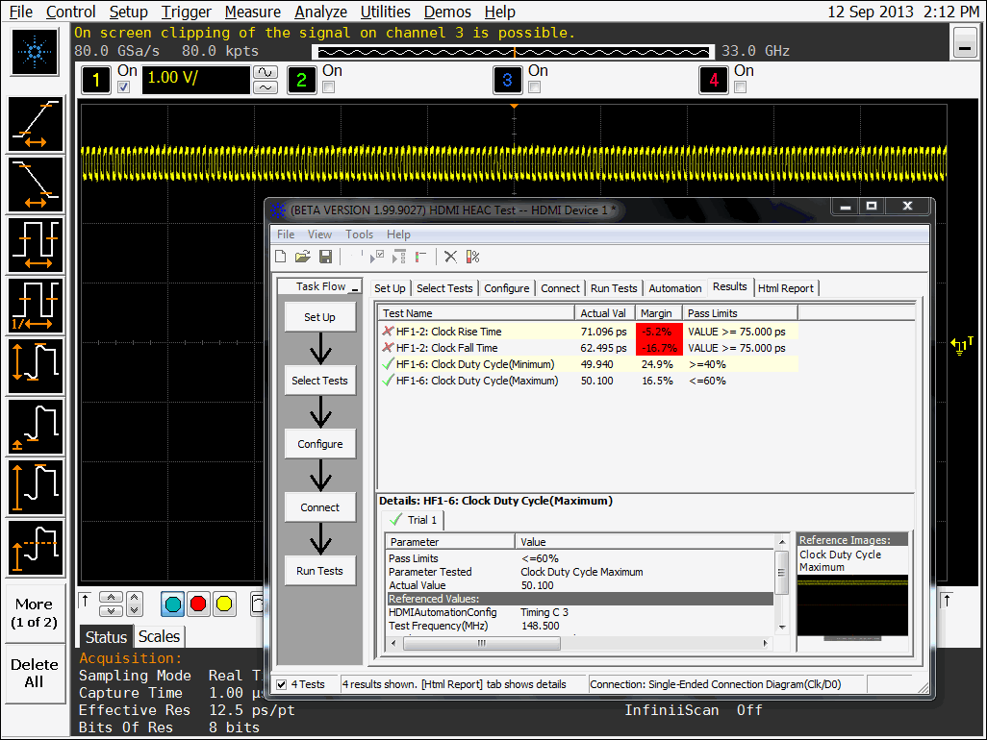Viewport: 987px width, 740px height.
Task: Click the period measurement icon
Action: [x=36, y=245]
